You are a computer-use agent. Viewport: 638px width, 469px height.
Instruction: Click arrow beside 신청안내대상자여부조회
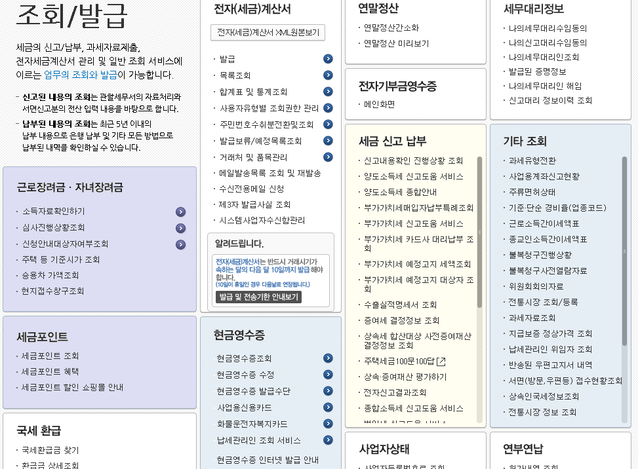[x=181, y=245]
